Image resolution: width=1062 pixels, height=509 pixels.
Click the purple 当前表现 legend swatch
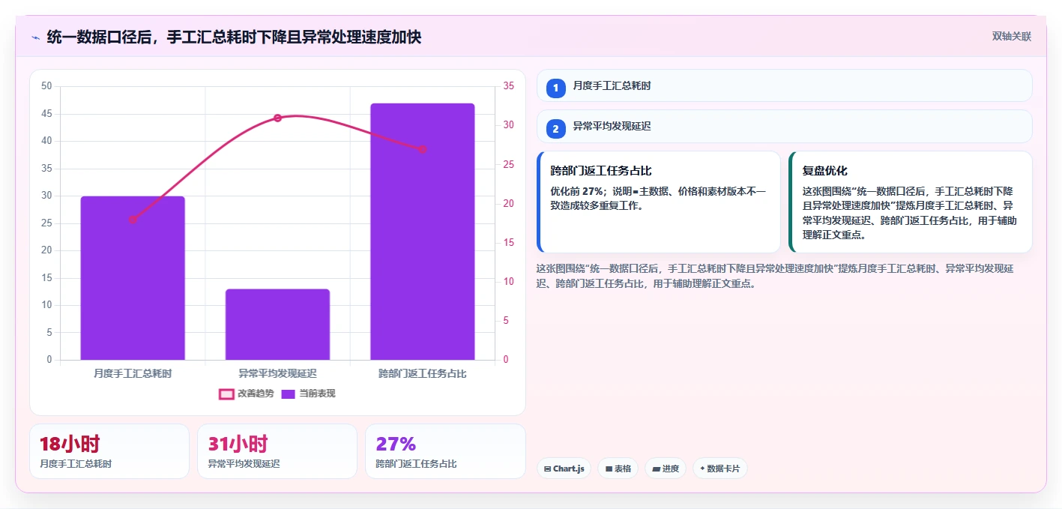pyautogui.click(x=289, y=394)
